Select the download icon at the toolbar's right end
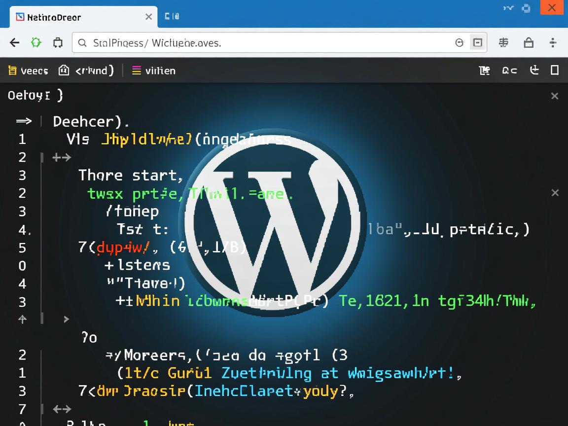The width and height of the screenshot is (568, 426). pyautogui.click(x=534, y=71)
